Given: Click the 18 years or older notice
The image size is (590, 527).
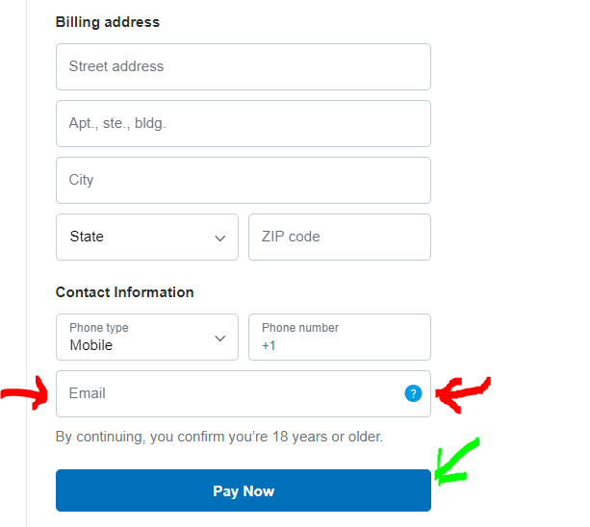Looking at the screenshot, I should point(219,437).
